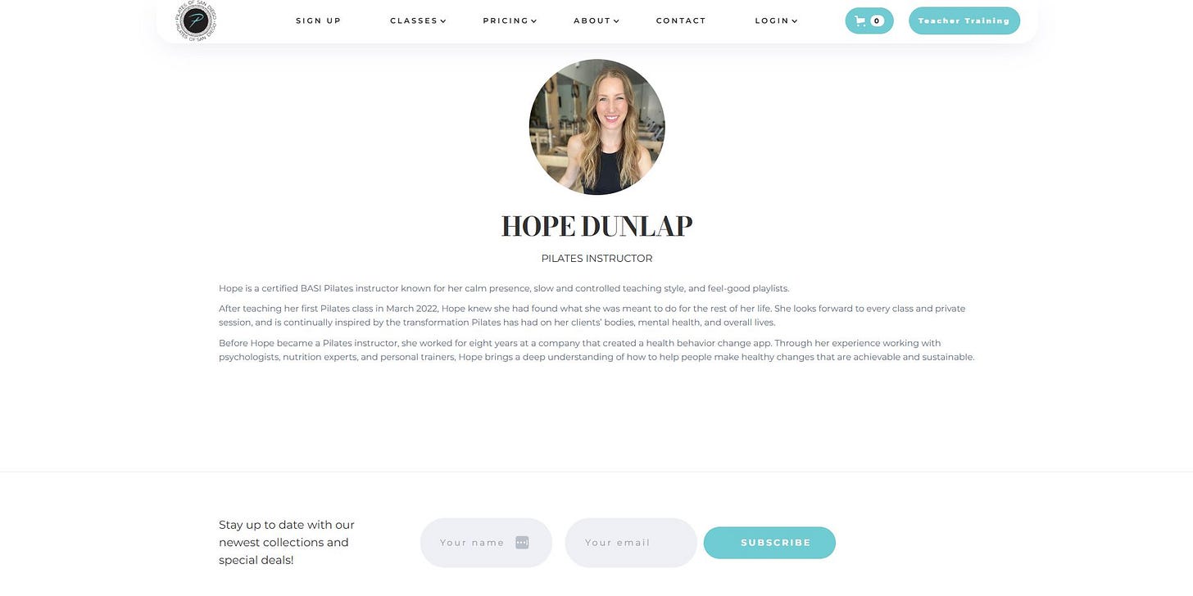
Task: Focus the Your name input field
Action: (x=486, y=543)
